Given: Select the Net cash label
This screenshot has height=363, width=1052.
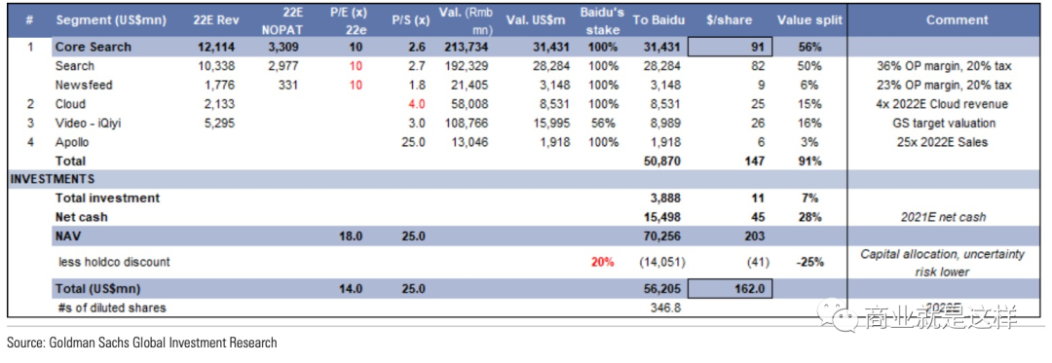Looking at the screenshot, I should pyautogui.click(x=81, y=217).
